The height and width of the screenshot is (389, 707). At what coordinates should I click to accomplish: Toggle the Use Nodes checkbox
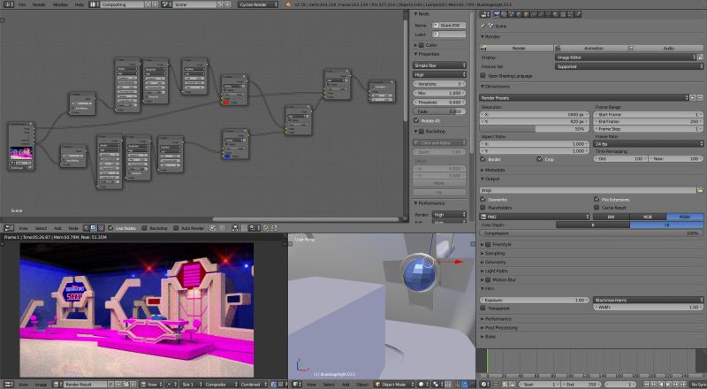tap(110, 228)
